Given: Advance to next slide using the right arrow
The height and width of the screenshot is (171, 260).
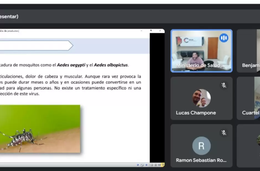Looking at the screenshot, I should [146, 165].
